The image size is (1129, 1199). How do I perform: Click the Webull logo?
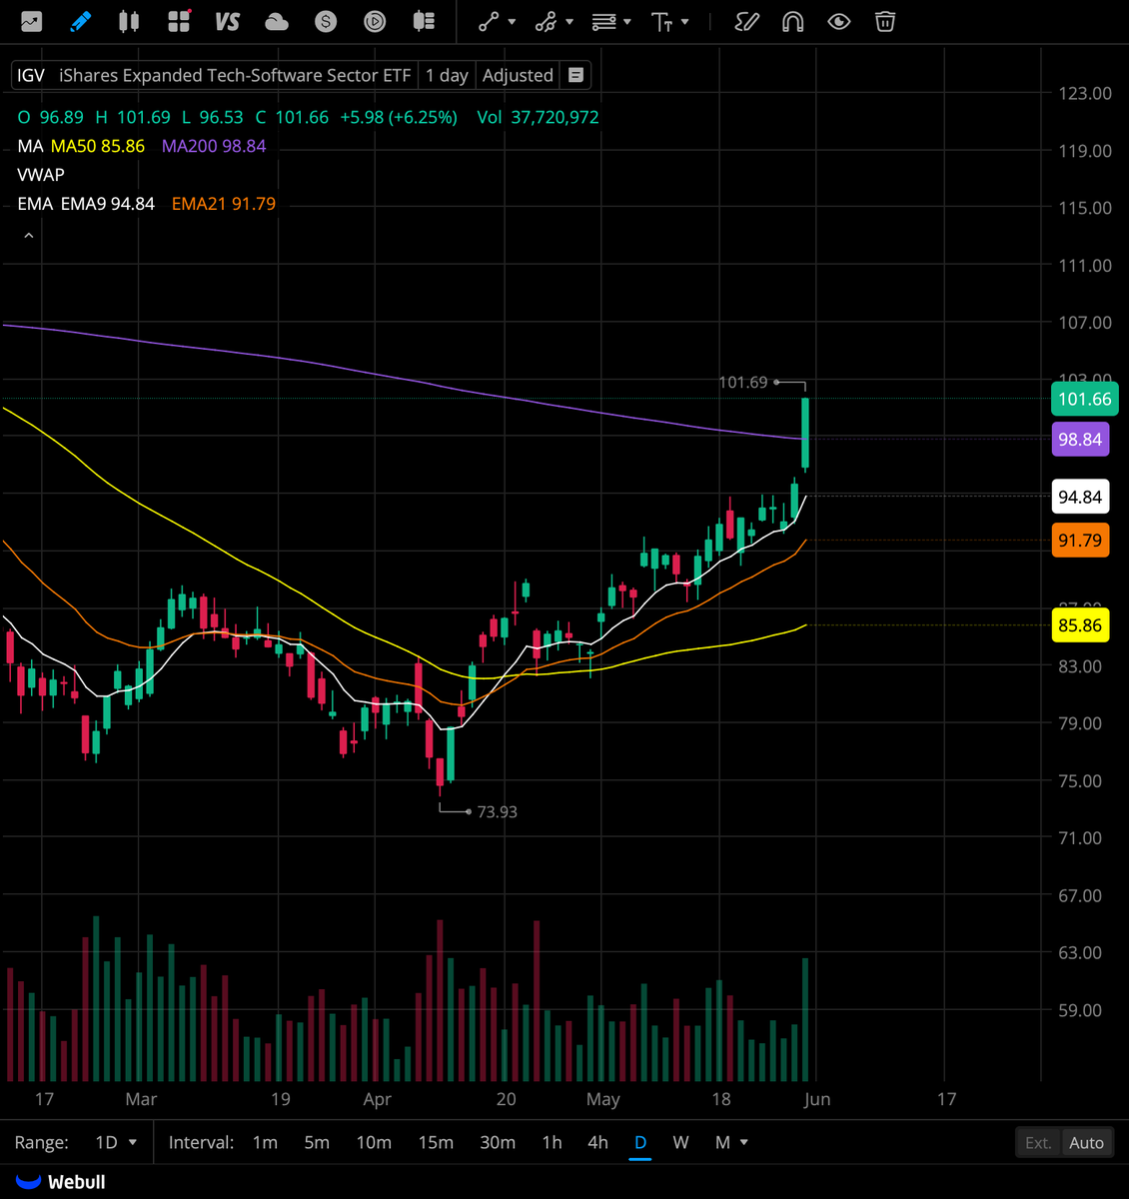pyautogui.click(x=62, y=1182)
